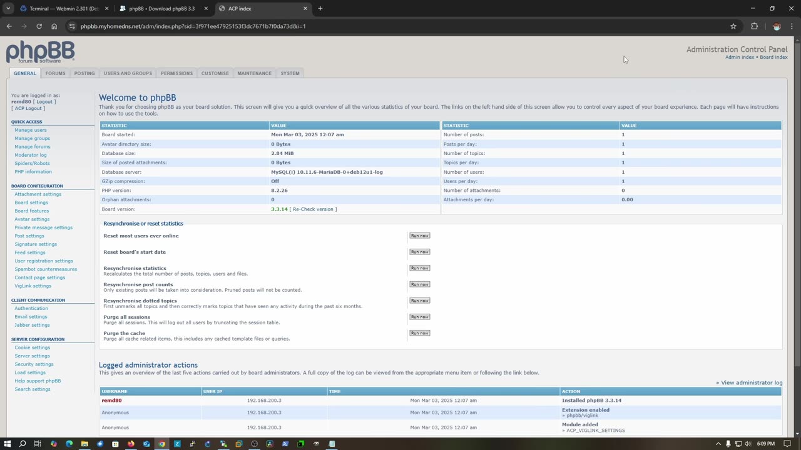Open File Explorer from the taskbar

[84, 444]
